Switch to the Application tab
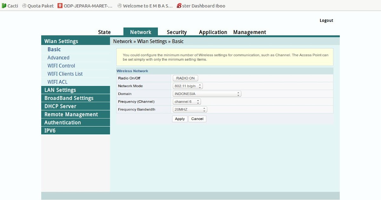Screen dimensions: 381x200 [213, 32]
